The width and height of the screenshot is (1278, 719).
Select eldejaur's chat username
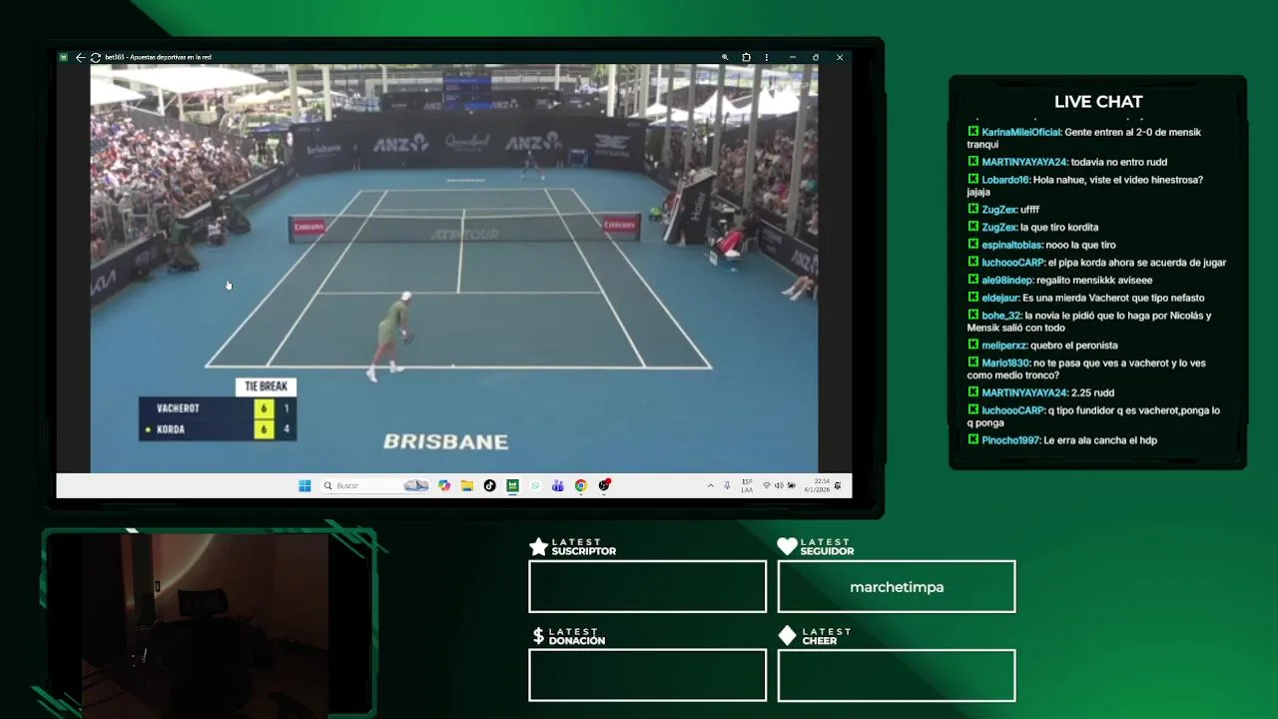1000,298
